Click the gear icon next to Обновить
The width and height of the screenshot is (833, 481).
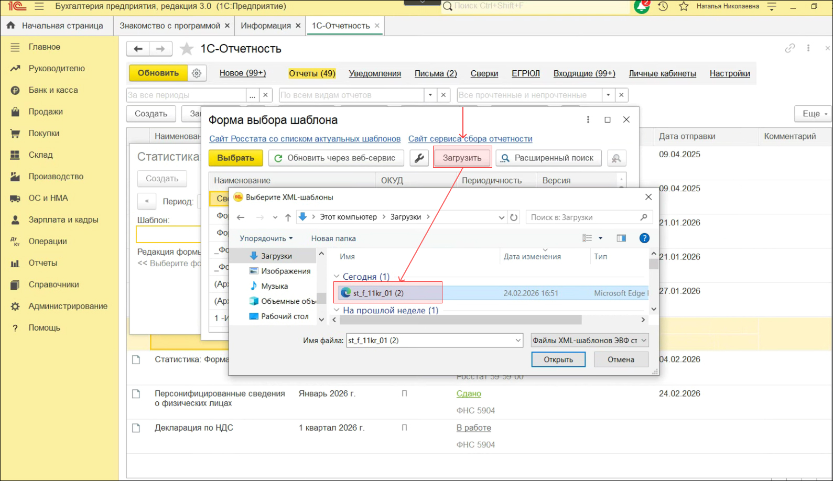coord(197,73)
